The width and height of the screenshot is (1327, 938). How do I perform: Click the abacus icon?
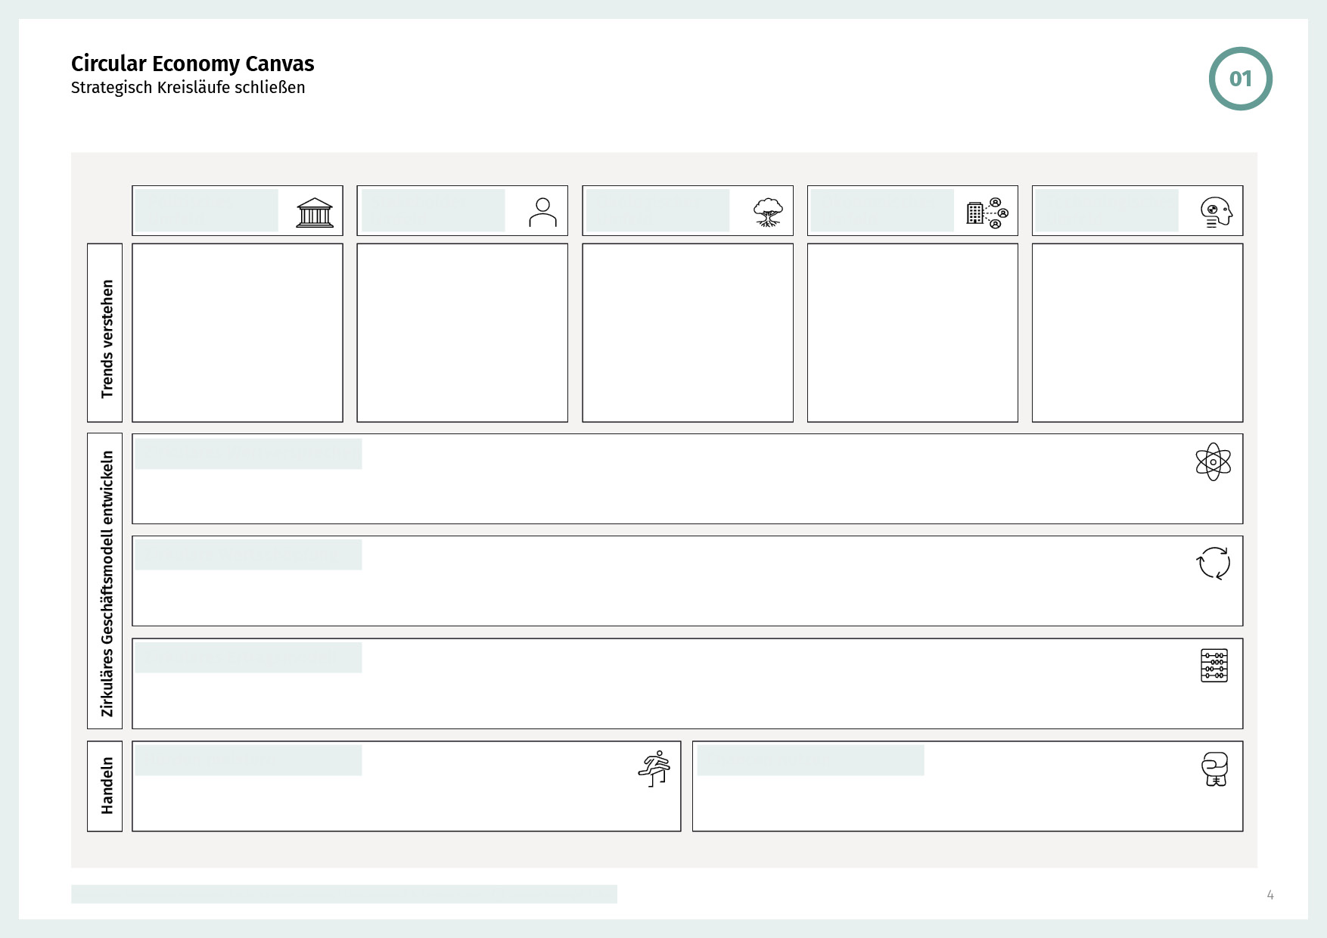pyautogui.click(x=1214, y=666)
